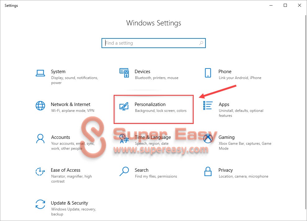Go to the Devices heading
The image size is (307, 221).
click(x=142, y=72)
